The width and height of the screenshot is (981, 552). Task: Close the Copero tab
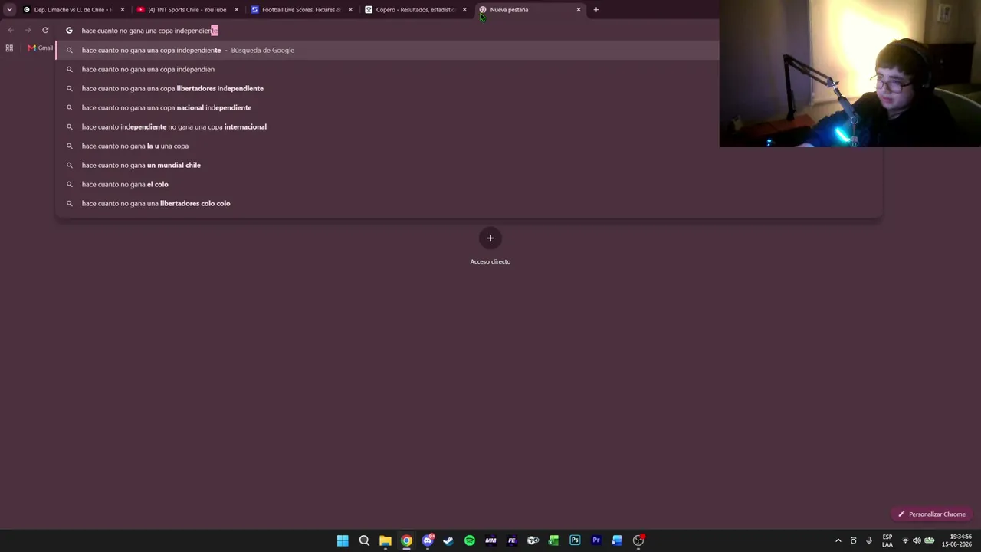tap(464, 10)
